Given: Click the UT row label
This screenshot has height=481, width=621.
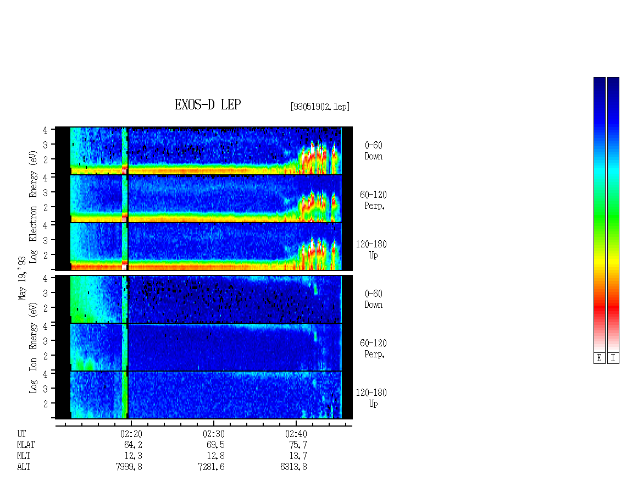Looking at the screenshot, I should click(x=21, y=434).
